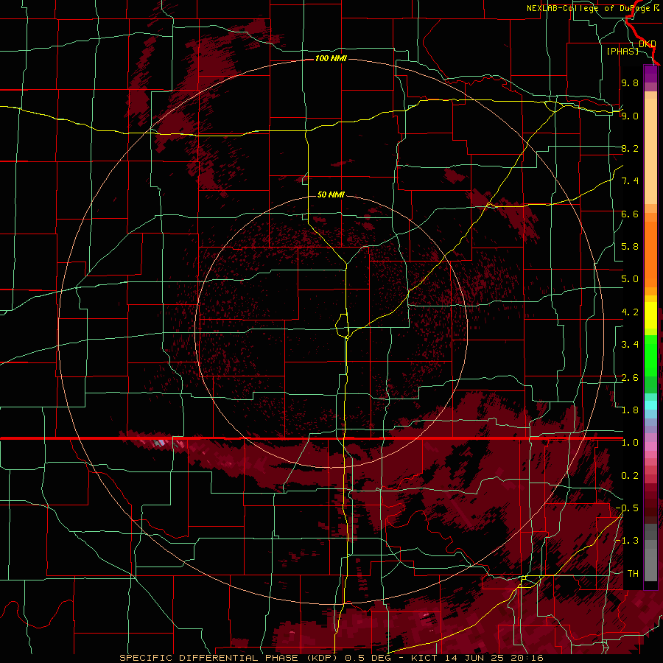Click the KICT 14 JUN 25 20:16 timestamp
The height and width of the screenshot is (663, 663).
point(477,658)
